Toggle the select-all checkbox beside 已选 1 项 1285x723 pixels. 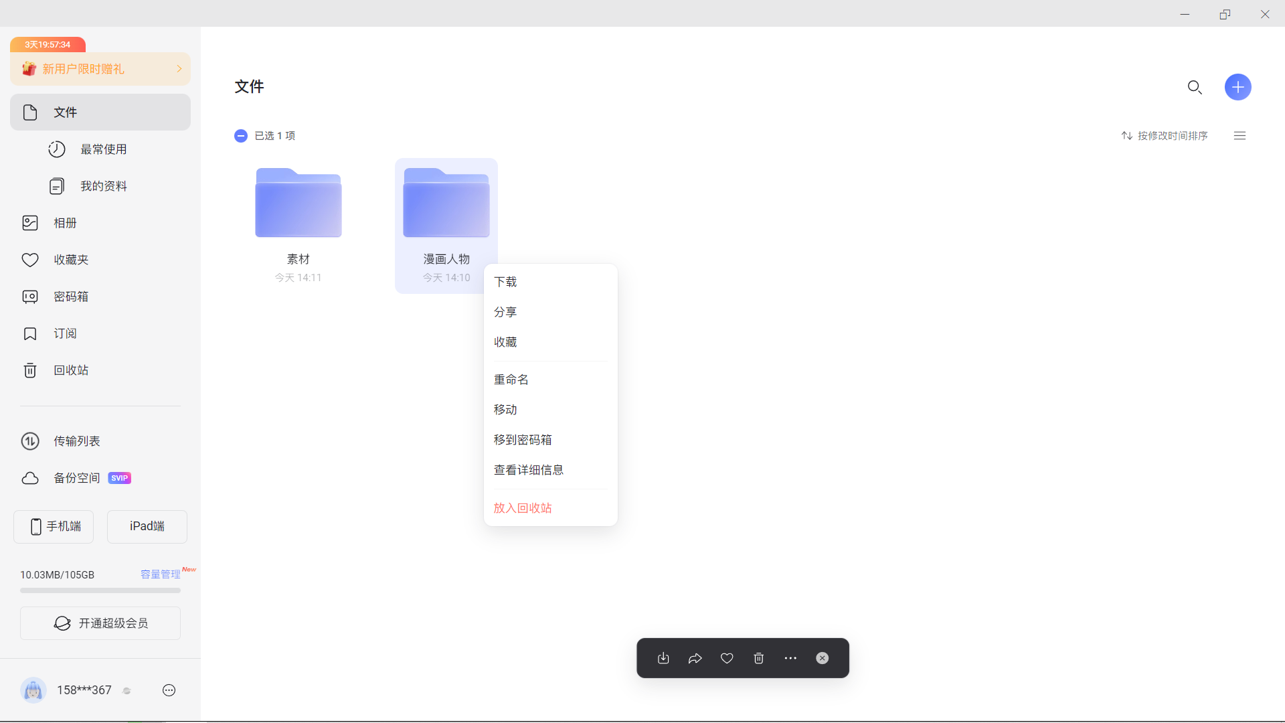tap(241, 136)
